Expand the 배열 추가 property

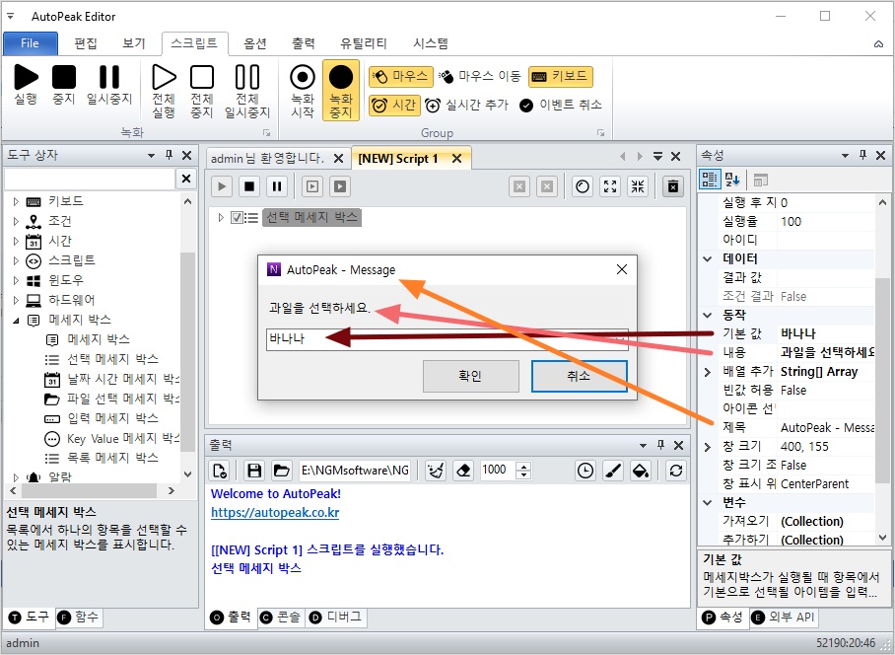pos(708,372)
